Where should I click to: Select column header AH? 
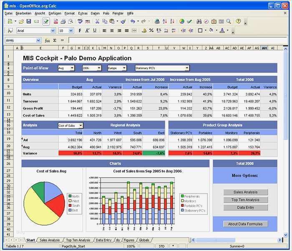click(x=264, y=48)
